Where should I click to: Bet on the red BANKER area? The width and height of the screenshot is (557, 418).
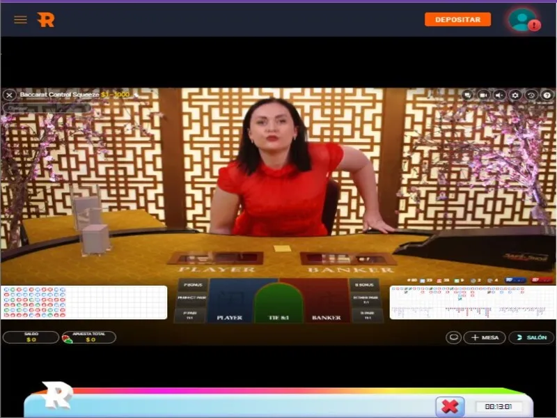(327, 300)
